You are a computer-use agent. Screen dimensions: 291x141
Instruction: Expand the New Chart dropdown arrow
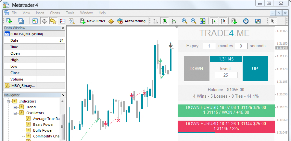point(14,21)
